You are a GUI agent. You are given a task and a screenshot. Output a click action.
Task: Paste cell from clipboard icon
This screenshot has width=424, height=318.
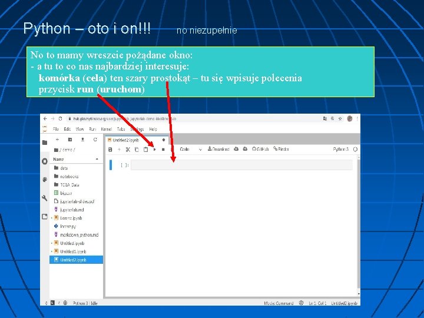pyautogui.click(x=146, y=149)
